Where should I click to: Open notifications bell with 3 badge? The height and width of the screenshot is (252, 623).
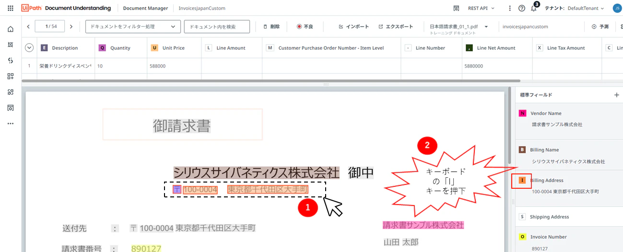point(534,8)
